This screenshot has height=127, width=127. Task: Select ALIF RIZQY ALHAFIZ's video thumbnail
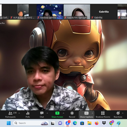tap(23, 12)
